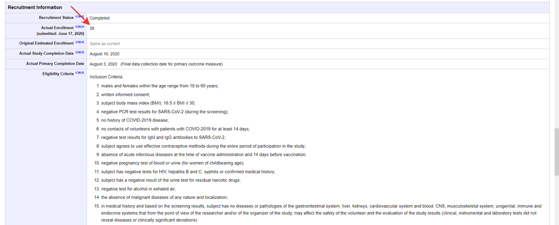The height and width of the screenshot is (225, 559).
Task: Click criterion 'negative tests for HIV, hepatitis B and C'
Action: coord(188,172)
